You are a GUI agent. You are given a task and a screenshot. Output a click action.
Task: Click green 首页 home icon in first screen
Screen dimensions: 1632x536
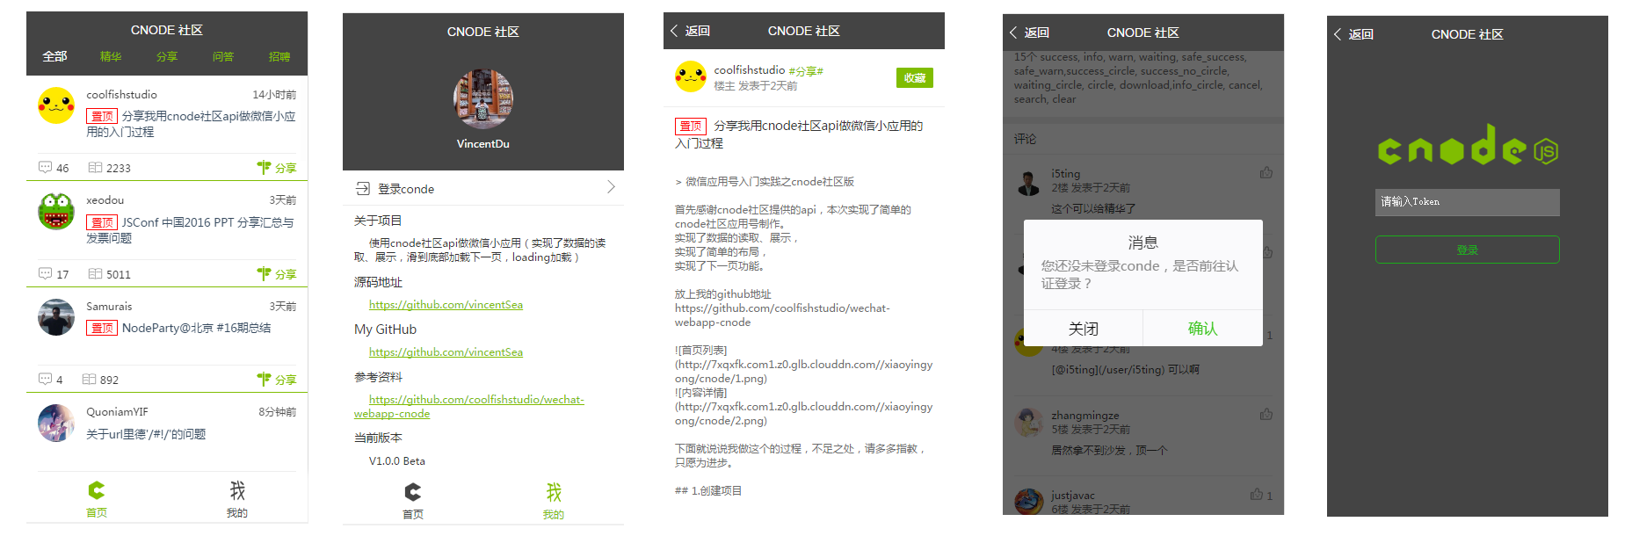point(97,490)
